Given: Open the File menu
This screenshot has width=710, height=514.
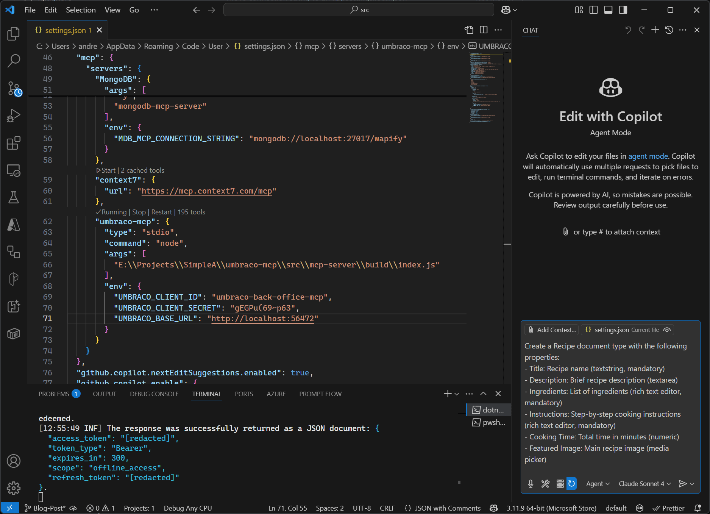Looking at the screenshot, I should 30,10.
